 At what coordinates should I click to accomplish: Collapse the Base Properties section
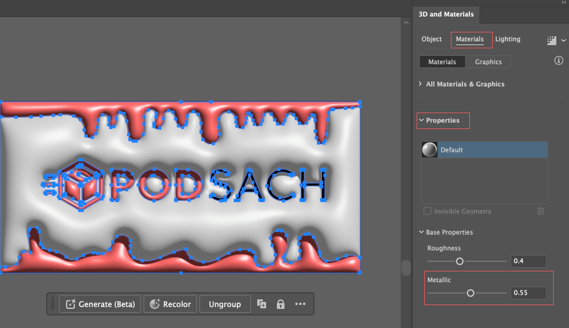coord(421,232)
